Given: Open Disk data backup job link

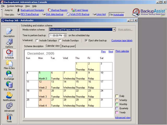Looking at the screenshot, I should [55, 14].
